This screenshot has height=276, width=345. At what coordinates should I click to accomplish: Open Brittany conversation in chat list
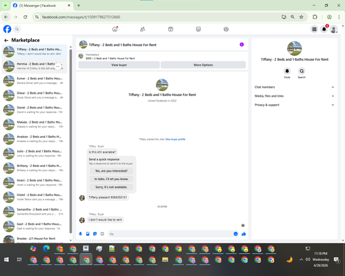(x=34, y=168)
